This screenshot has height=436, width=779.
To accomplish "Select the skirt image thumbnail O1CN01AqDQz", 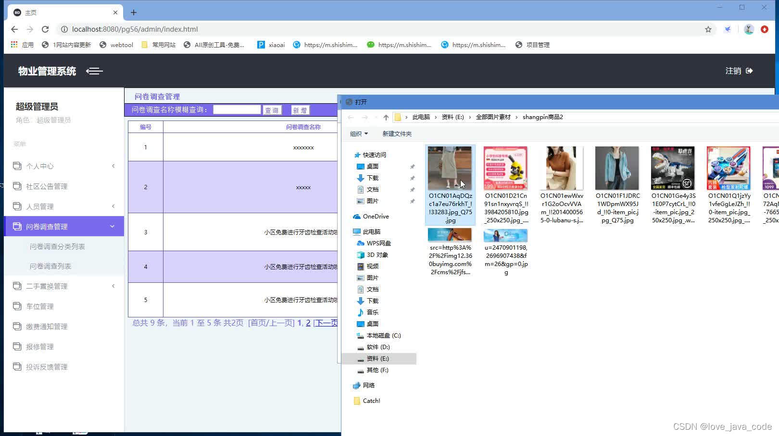I will (x=450, y=168).
